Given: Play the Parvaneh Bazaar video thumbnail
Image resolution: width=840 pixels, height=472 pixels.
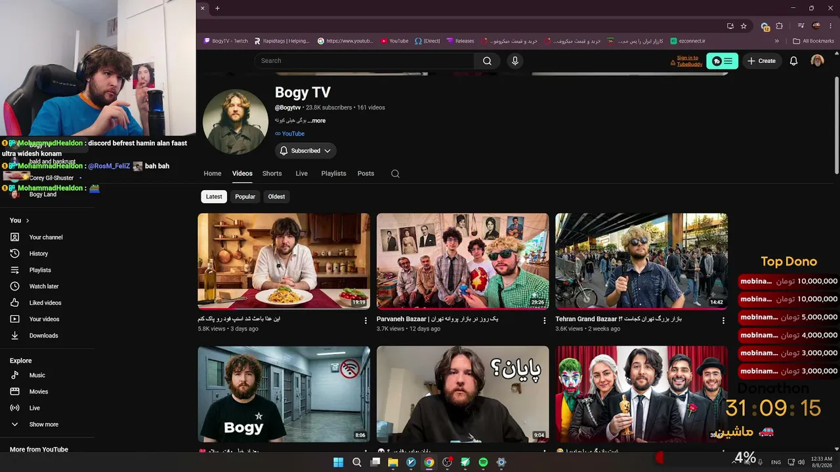Looking at the screenshot, I should coord(463,261).
